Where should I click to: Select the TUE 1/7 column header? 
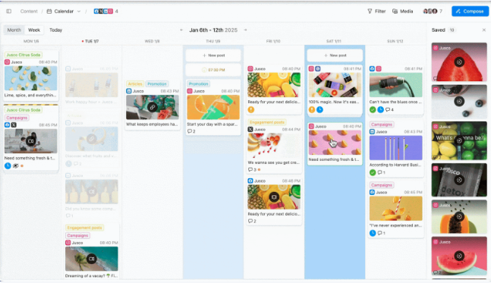90,41
